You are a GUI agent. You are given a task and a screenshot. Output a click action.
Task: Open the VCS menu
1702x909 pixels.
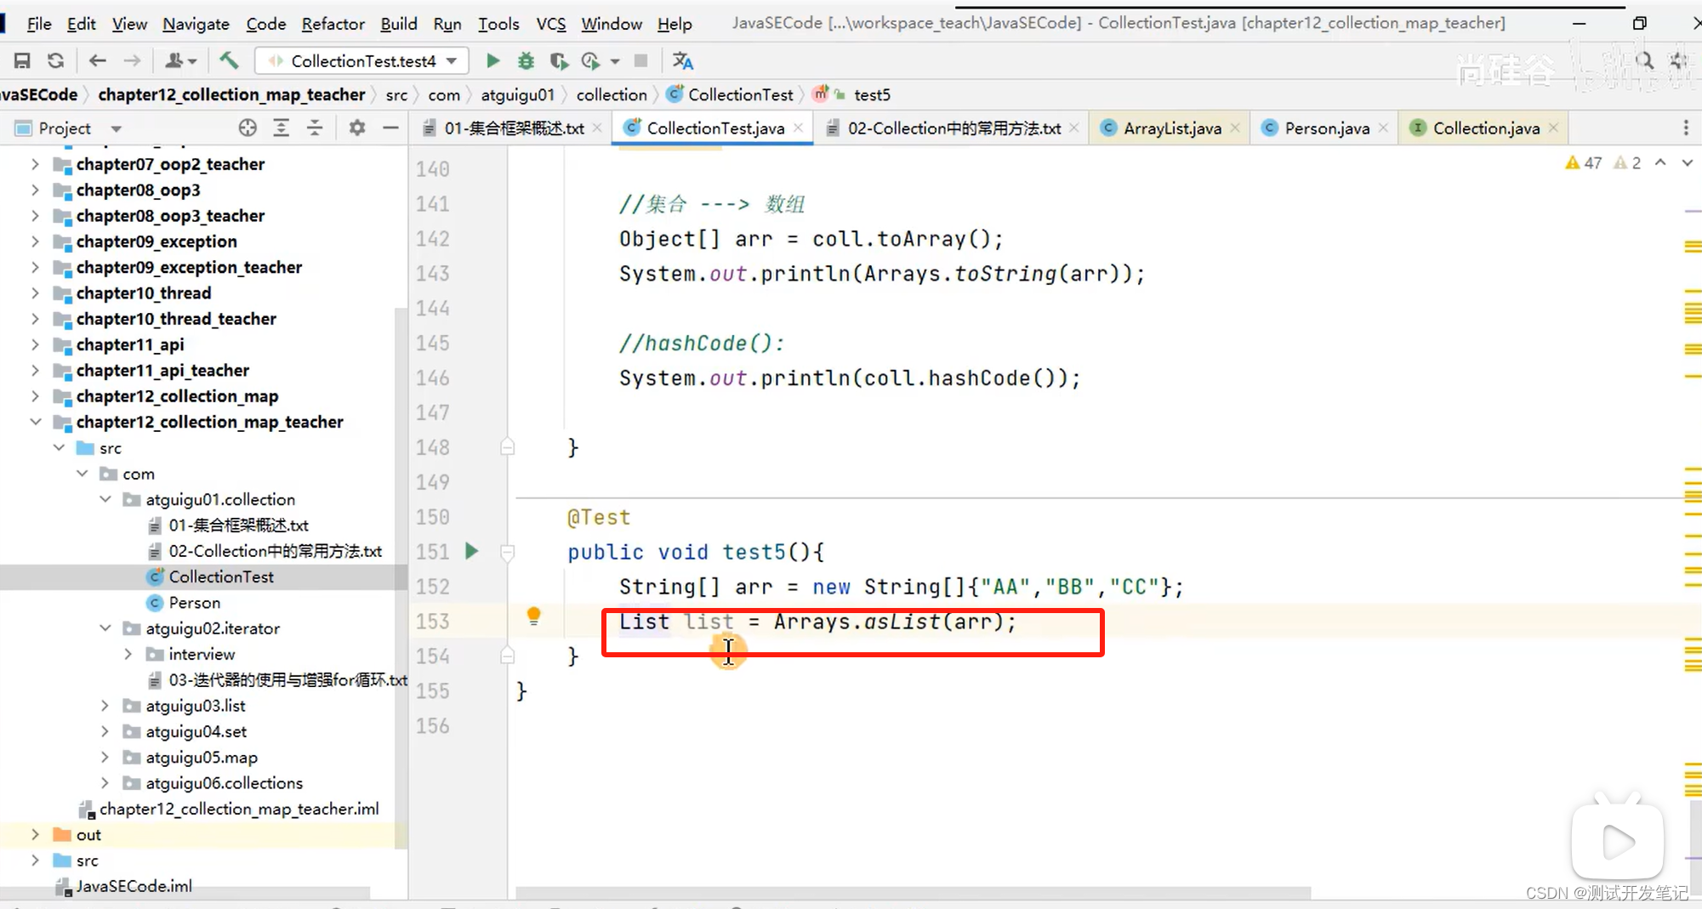pos(551,24)
